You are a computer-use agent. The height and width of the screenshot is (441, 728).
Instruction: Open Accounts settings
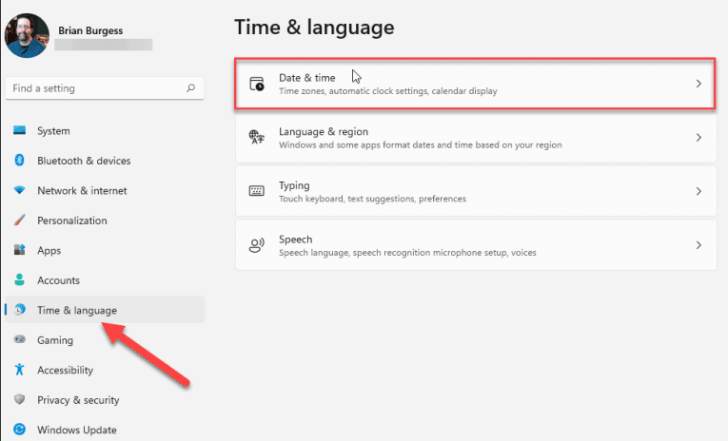click(105, 280)
